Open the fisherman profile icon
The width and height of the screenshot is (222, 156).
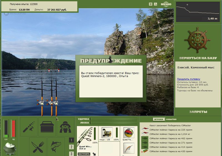(x=65, y=127)
